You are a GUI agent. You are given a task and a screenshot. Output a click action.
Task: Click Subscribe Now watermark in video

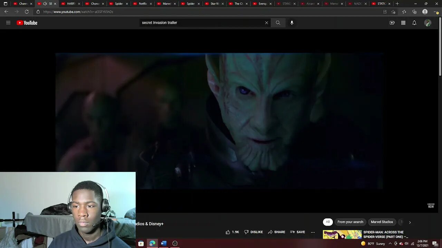431,206
